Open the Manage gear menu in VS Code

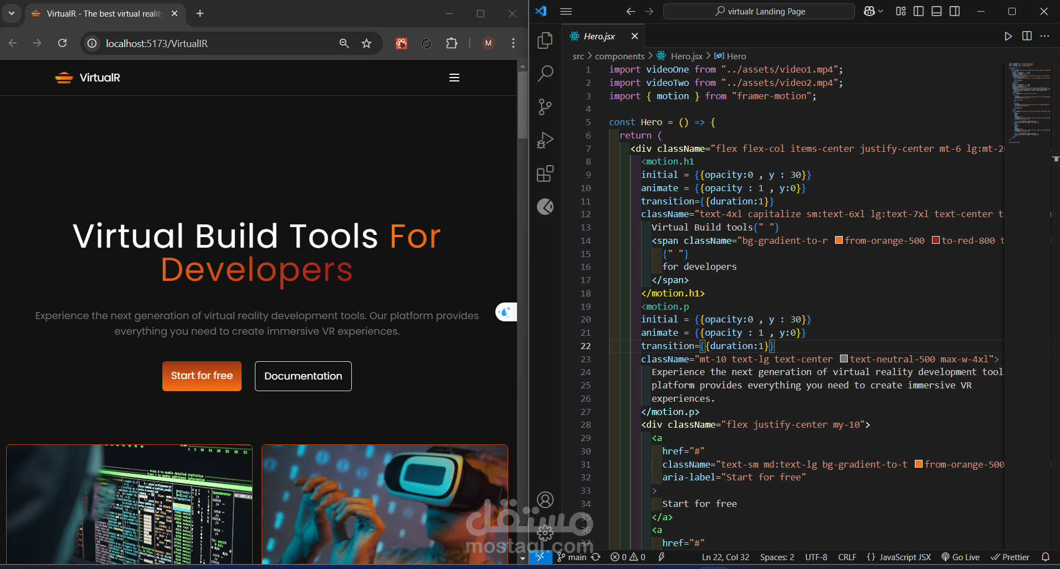tap(545, 533)
